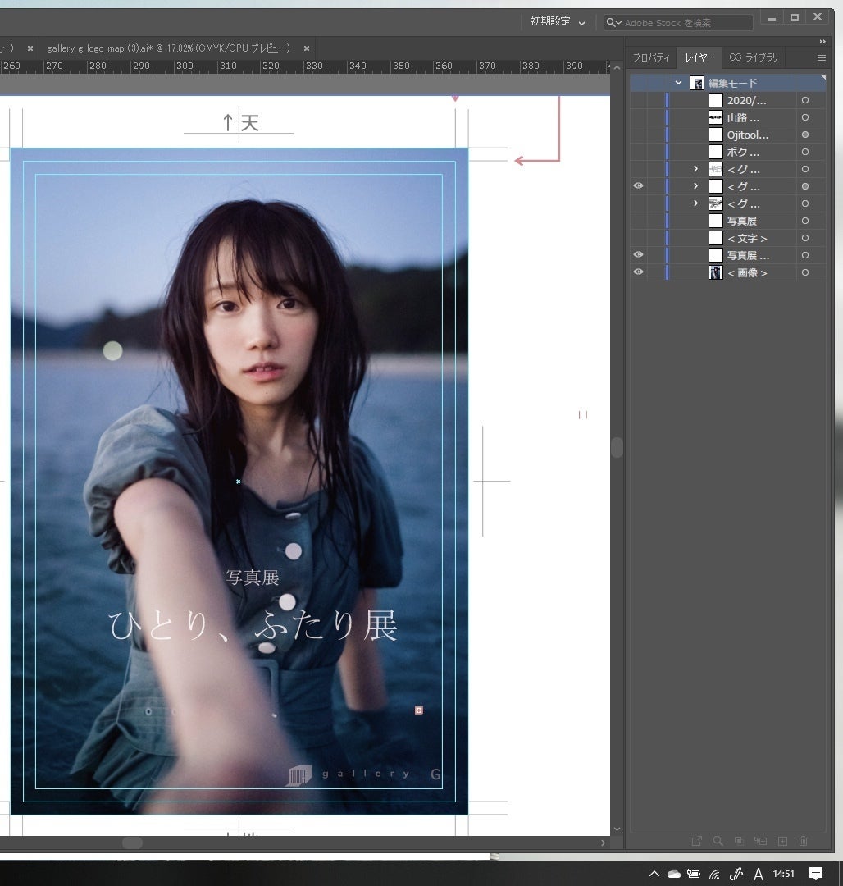Screen dimensions: 843x886
Task: Click the create new sublayer icon
Action: click(x=760, y=841)
